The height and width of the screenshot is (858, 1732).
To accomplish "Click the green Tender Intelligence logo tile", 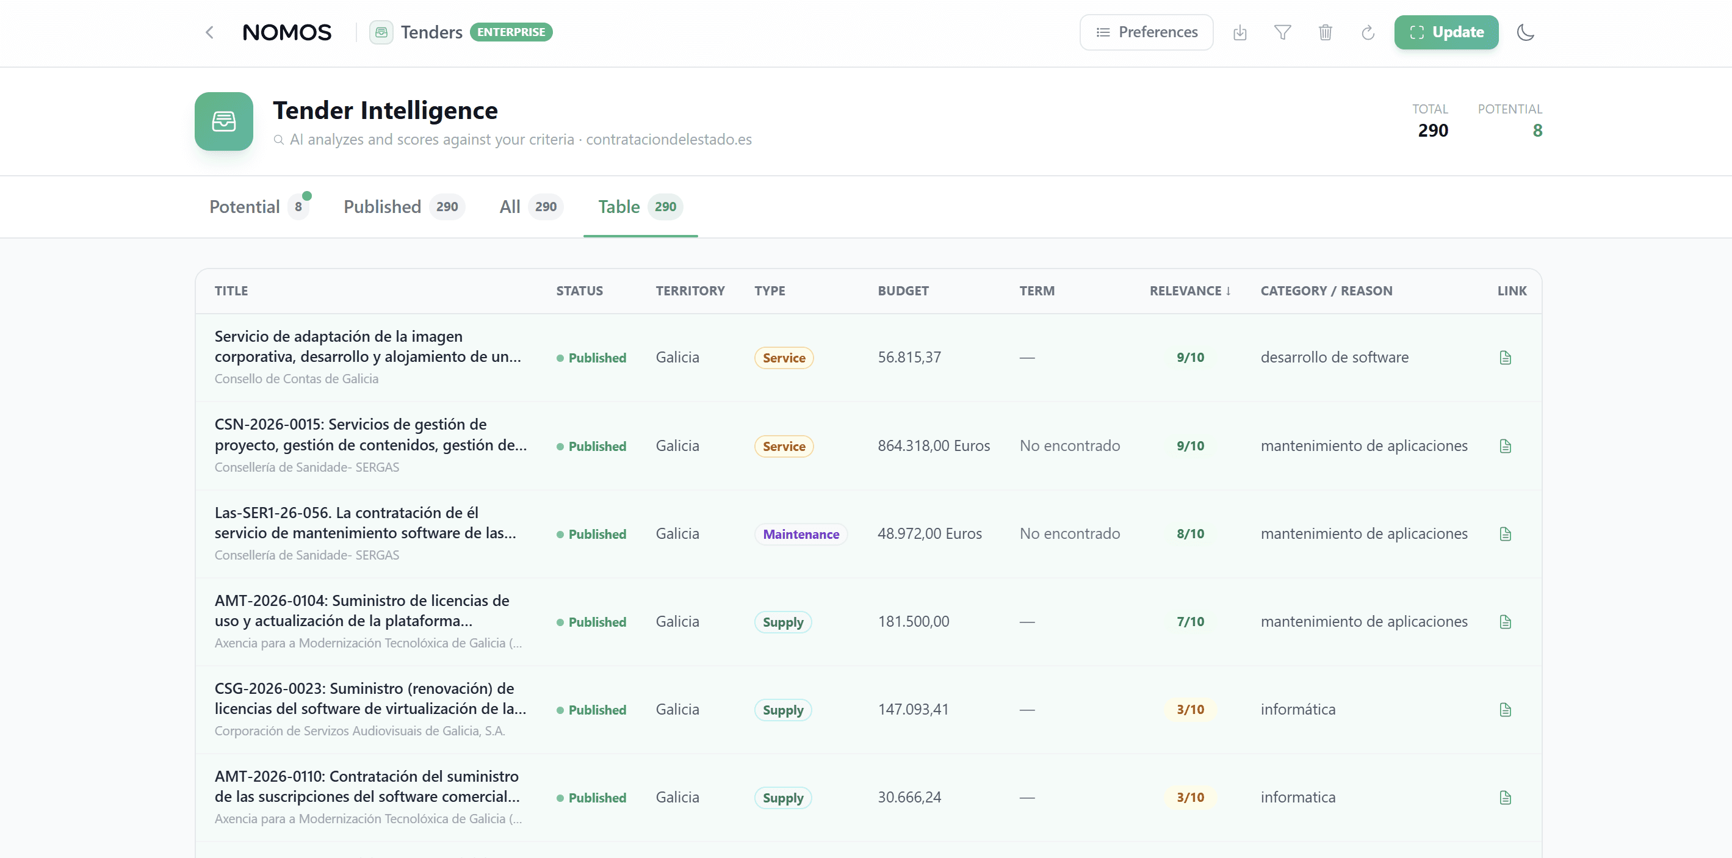I will [x=224, y=121].
